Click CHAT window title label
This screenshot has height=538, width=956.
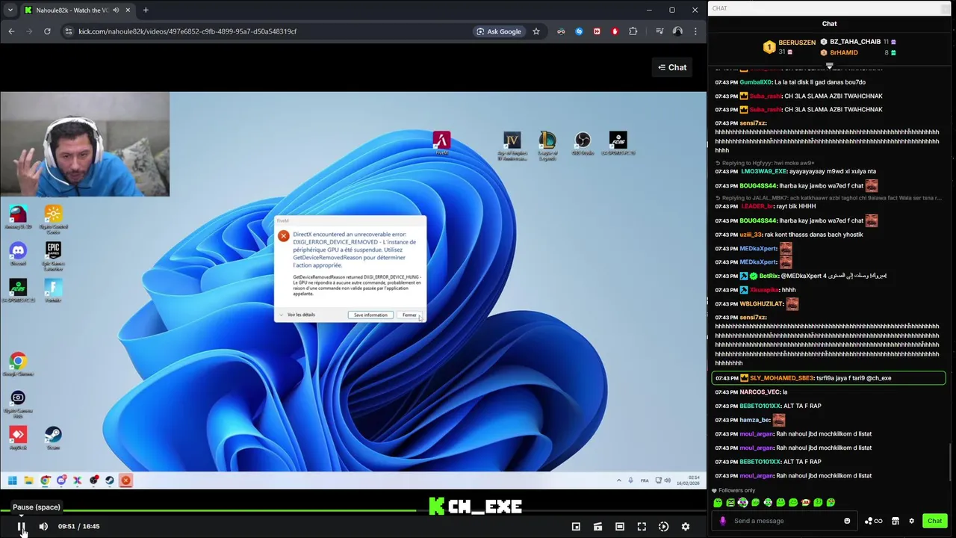coord(719,8)
